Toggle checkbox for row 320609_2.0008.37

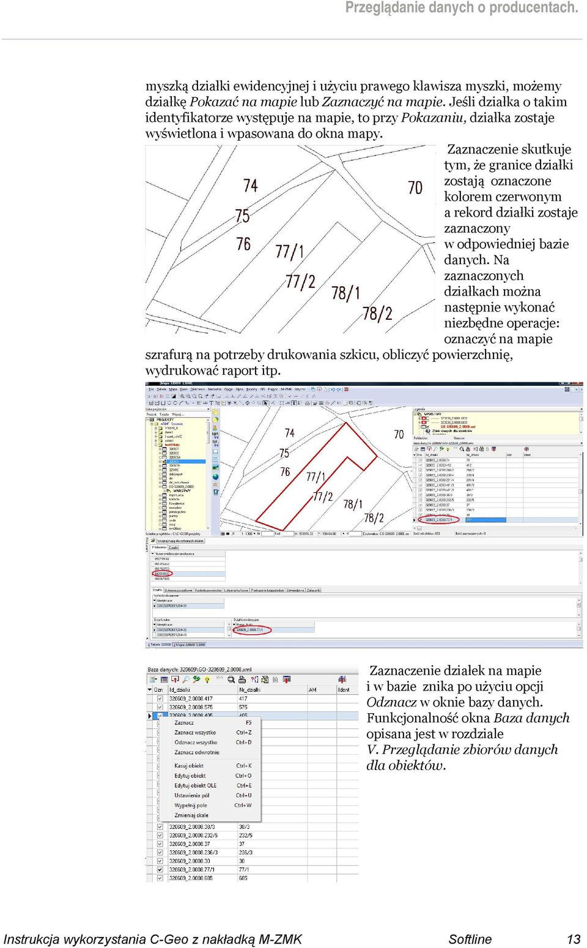pyautogui.click(x=160, y=843)
